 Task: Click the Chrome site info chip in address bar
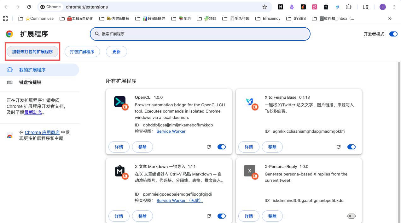coord(50,7)
